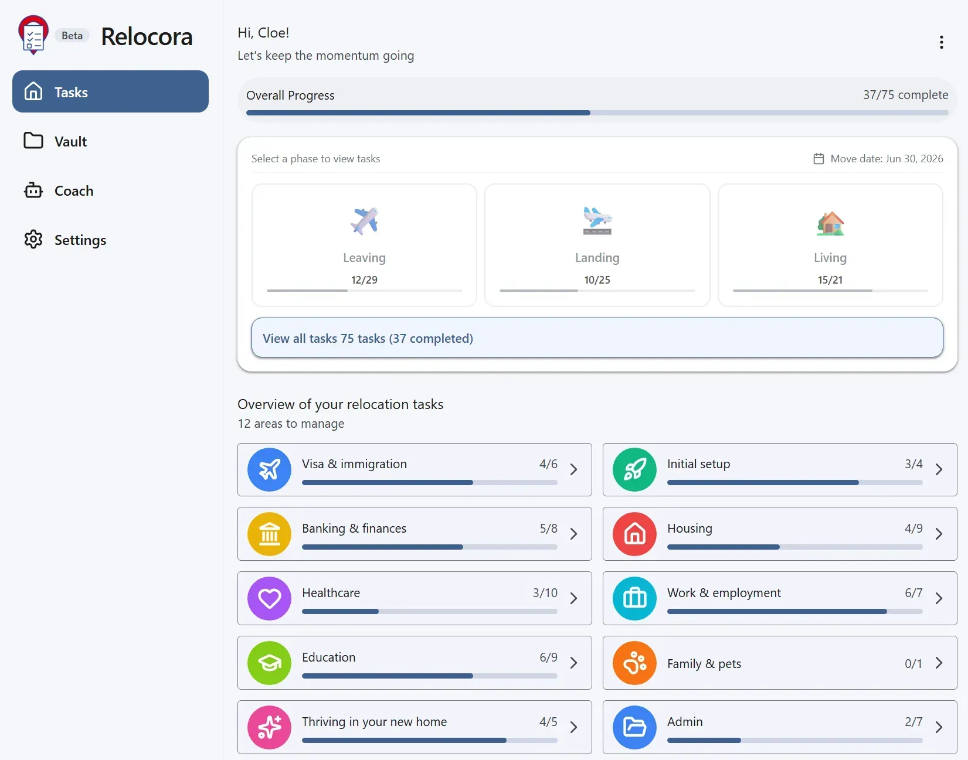
Task: Open the Tasks sidebar item
Action: 110,91
